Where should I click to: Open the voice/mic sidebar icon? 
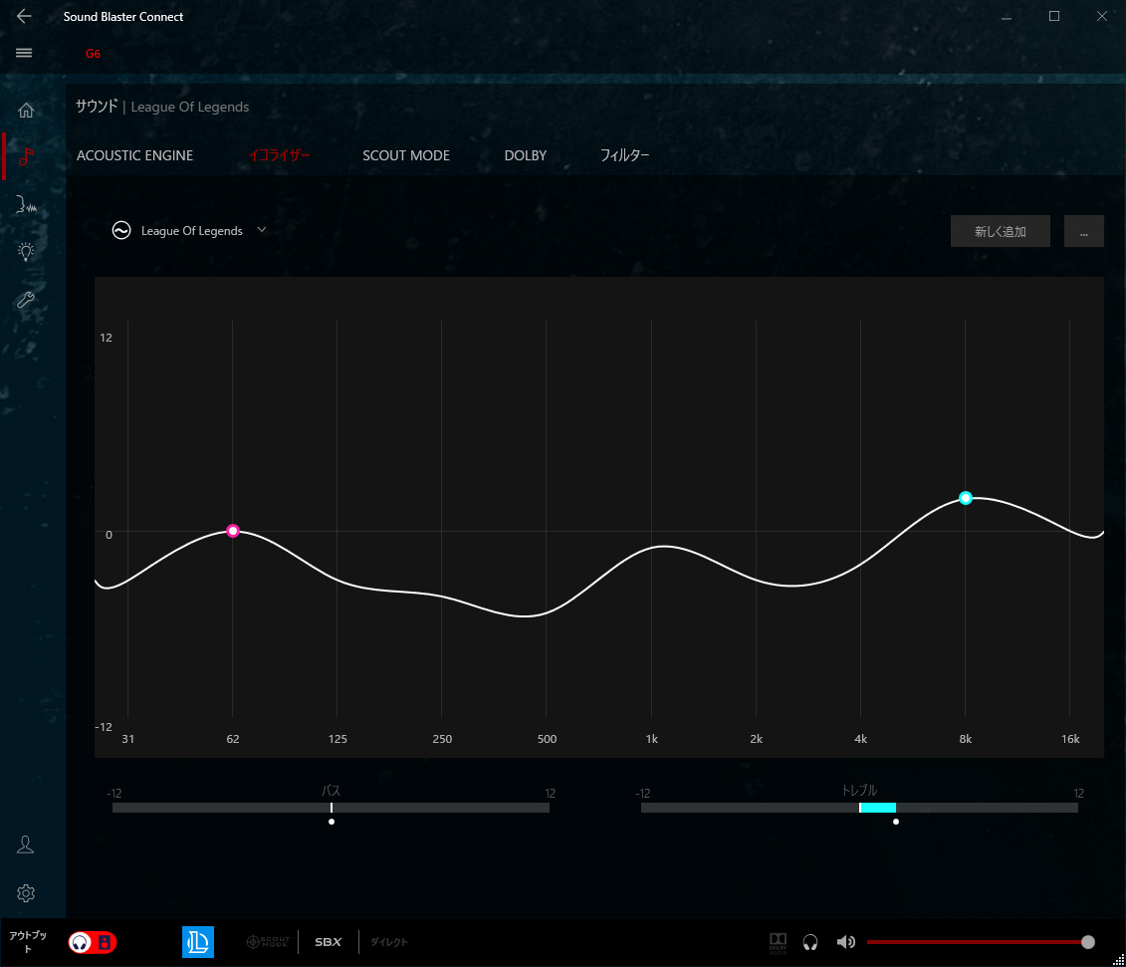coord(26,204)
